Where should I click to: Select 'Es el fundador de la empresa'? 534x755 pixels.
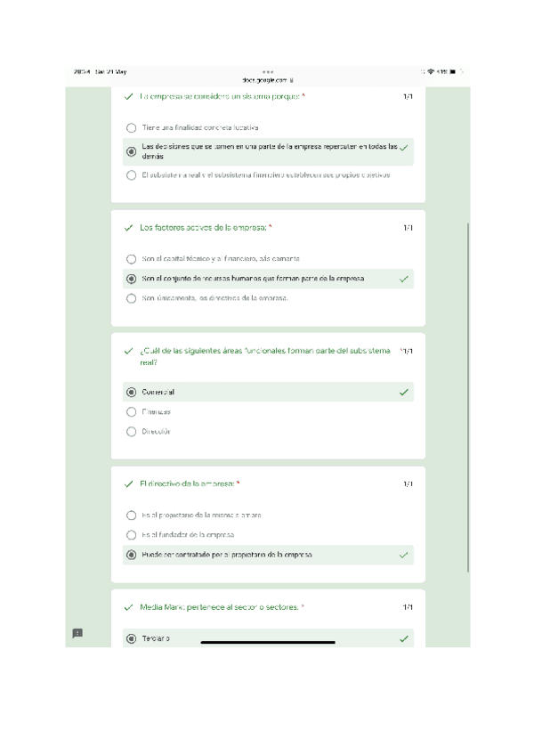(132, 535)
